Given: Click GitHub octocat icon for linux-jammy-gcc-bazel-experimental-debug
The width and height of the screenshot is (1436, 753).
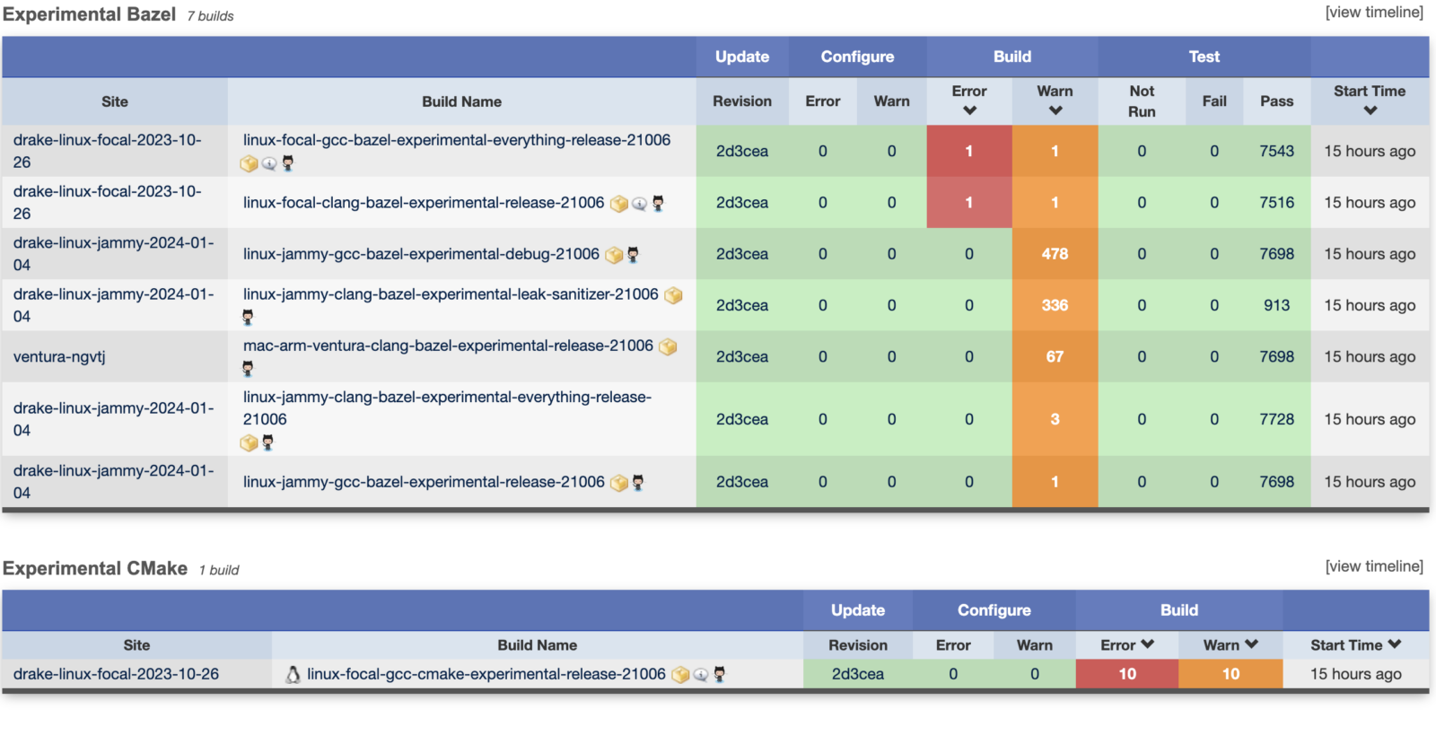Looking at the screenshot, I should tap(633, 255).
